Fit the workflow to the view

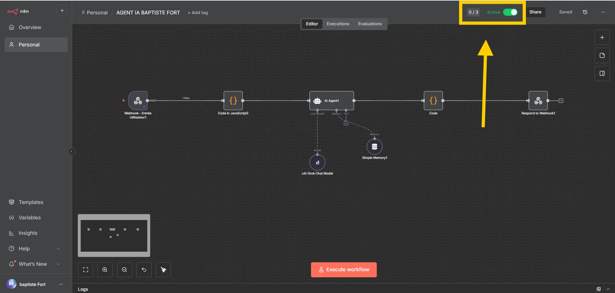(85, 270)
